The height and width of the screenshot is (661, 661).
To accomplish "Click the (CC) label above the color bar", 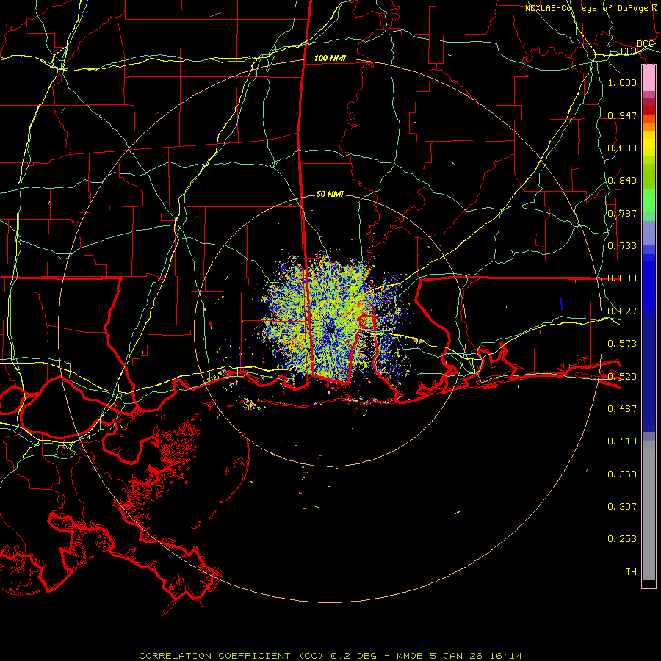I will click(627, 51).
